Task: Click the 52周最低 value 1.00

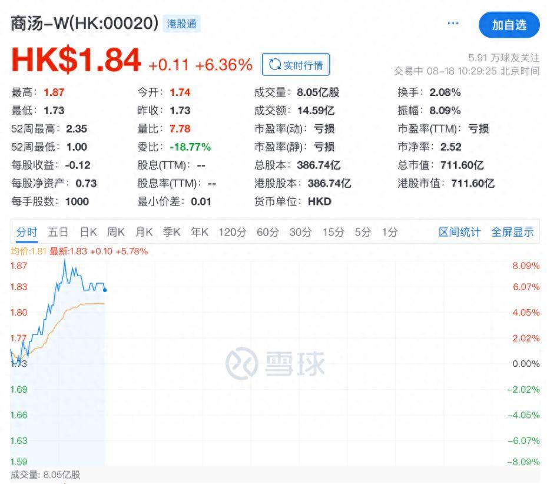Action: [77, 147]
